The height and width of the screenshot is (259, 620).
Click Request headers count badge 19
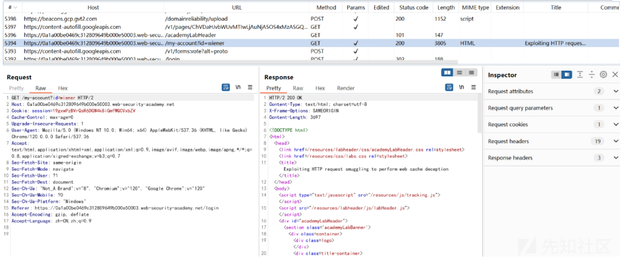pyautogui.click(x=598, y=141)
